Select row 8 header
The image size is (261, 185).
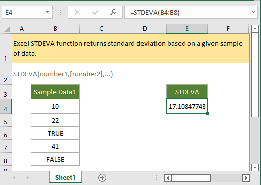pyautogui.click(x=6, y=159)
